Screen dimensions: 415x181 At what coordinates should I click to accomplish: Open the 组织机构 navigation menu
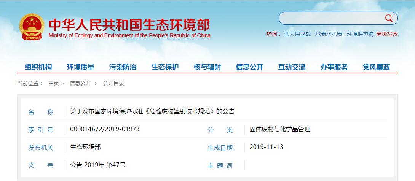tap(38, 67)
